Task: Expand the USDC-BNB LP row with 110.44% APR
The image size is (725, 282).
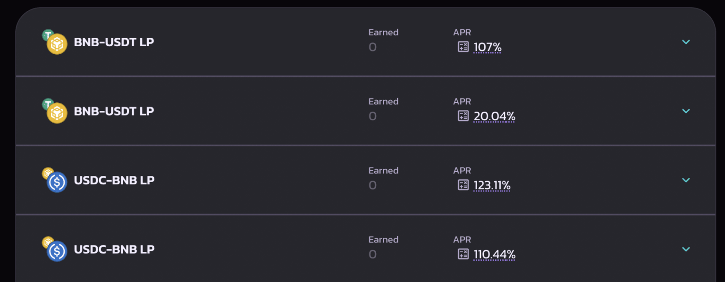Action: tap(686, 249)
